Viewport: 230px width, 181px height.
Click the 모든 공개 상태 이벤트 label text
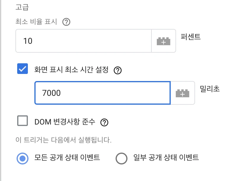pos(67,158)
